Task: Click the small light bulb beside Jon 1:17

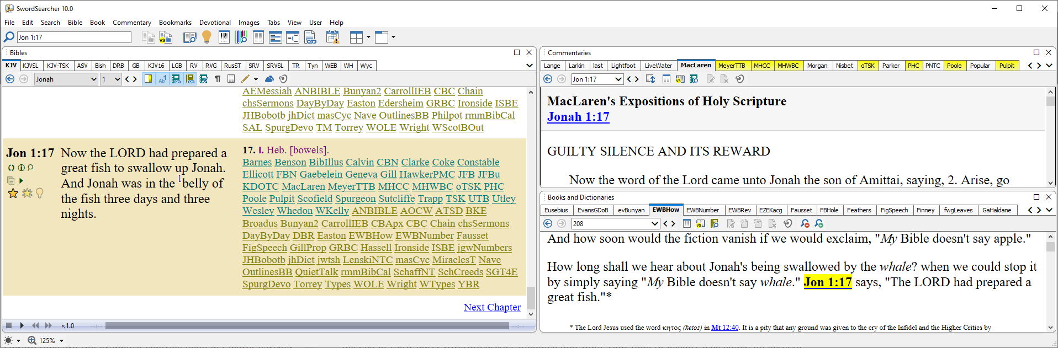Action: pos(40,193)
